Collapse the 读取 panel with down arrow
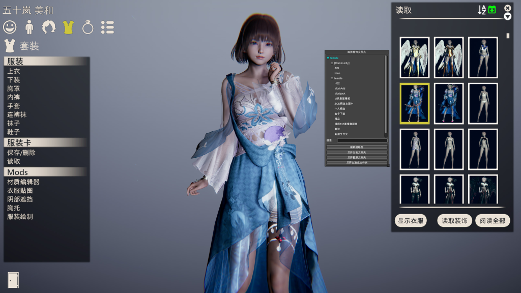Image resolution: width=521 pixels, height=293 pixels. (507, 17)
